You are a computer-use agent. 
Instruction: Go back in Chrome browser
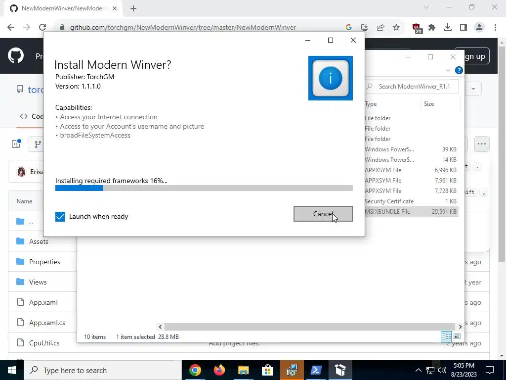[11, 28]
